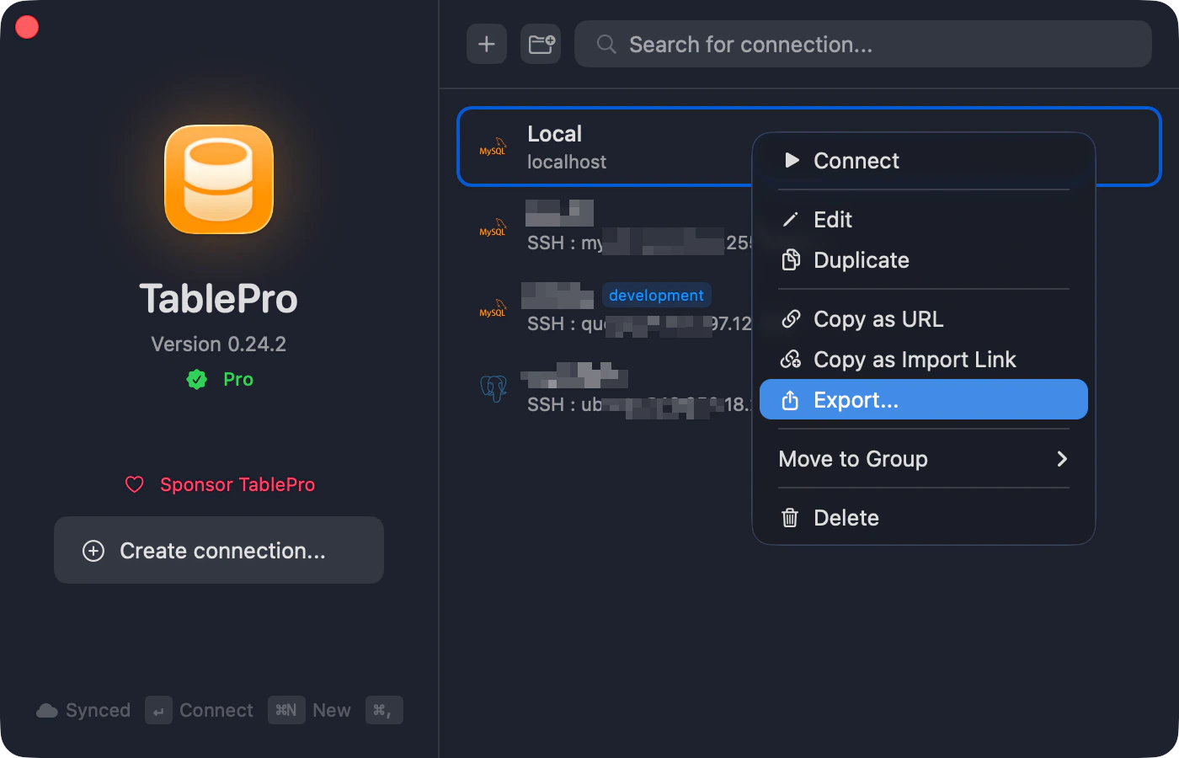Click the play icon beside Connect
This screenshot has width=1179, height=758.
click(791, 160)
